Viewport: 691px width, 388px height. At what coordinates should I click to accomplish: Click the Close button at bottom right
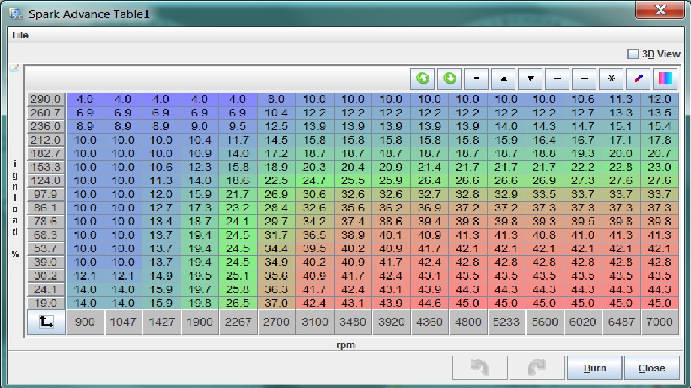651,368
